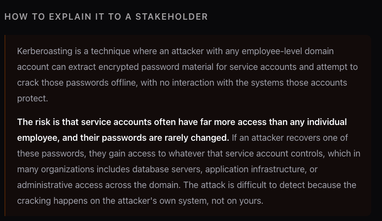Click the words "many organizations"
The image size is (382, 221).
pyautogui.click(x=52, y=169)
